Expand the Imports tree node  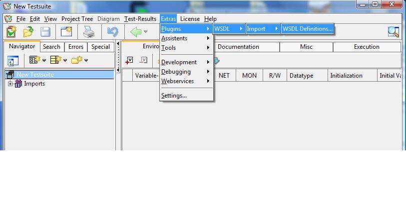tap(10, 84)
